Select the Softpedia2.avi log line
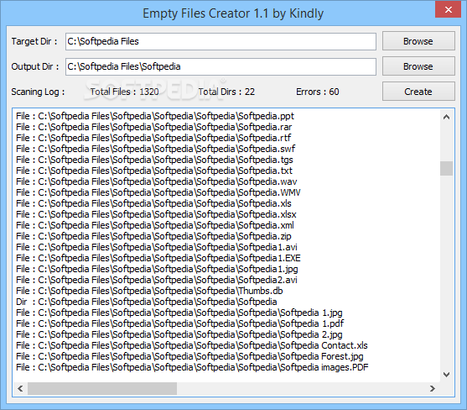Screen dimensions: 467x410 click(x=156, y=280)
